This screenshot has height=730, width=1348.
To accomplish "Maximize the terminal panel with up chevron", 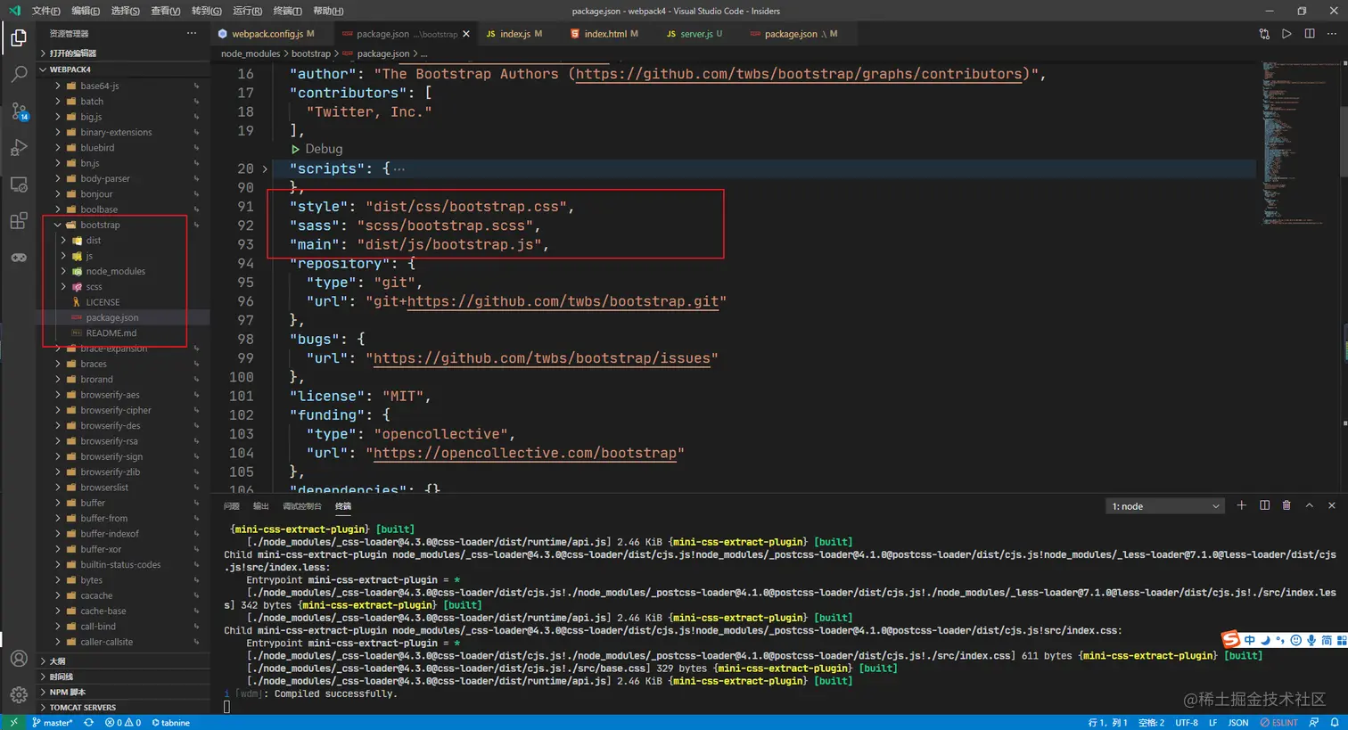I will tap(1310, 505).
